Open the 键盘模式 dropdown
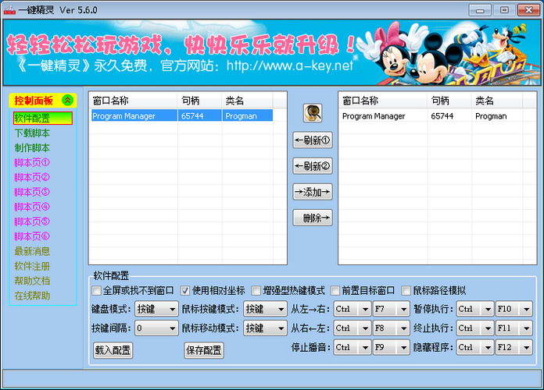 pos(171,309)
